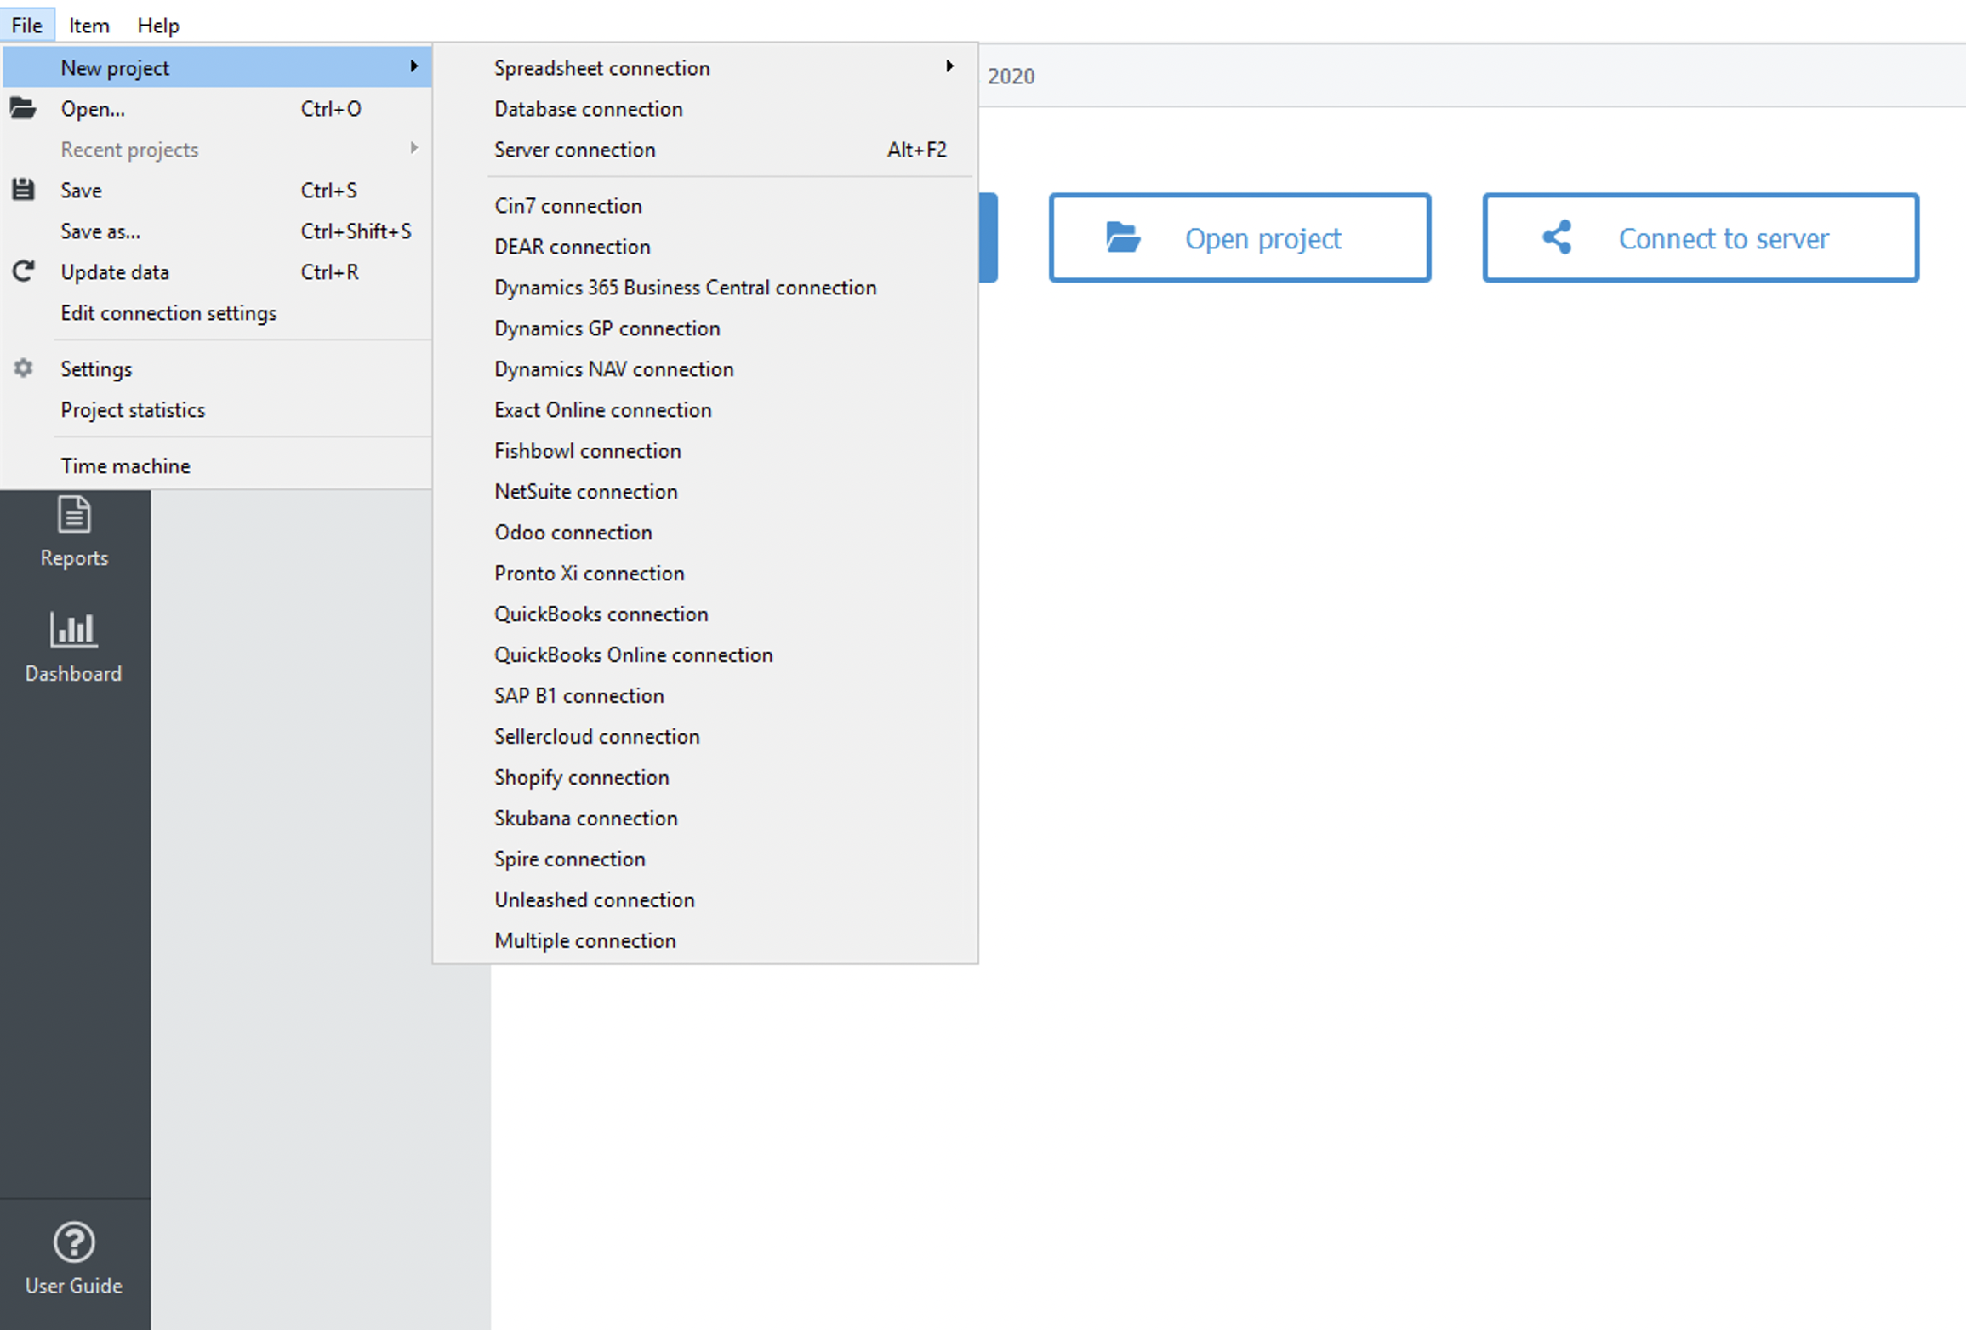Click the Reports sidebar icon
Image resolution: width=1966 pixels, height=1330 pixels.
pyautogui.click(x=74, y=515)
